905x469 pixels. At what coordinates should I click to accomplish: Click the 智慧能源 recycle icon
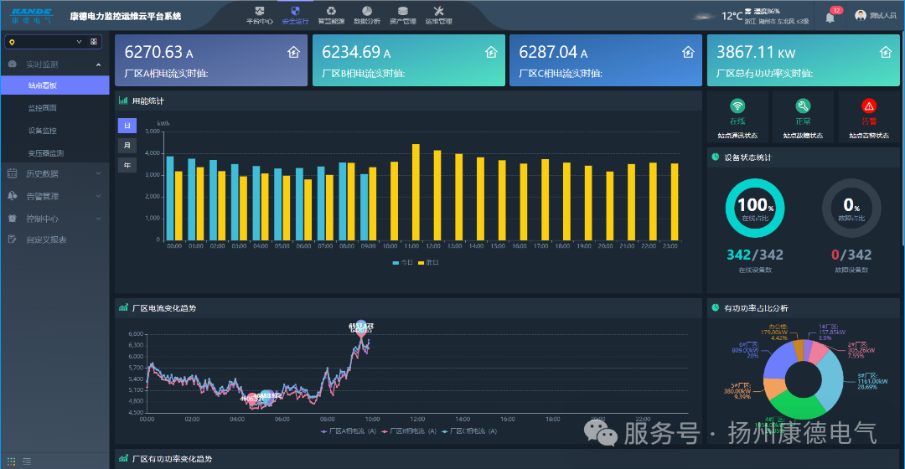pos(331,11)
